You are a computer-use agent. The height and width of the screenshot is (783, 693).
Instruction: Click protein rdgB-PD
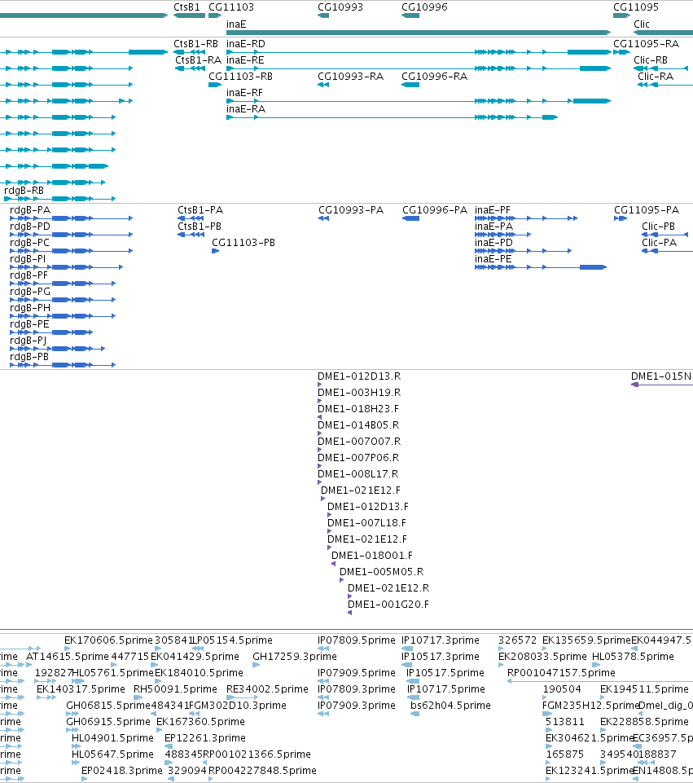tap(30, 227)
